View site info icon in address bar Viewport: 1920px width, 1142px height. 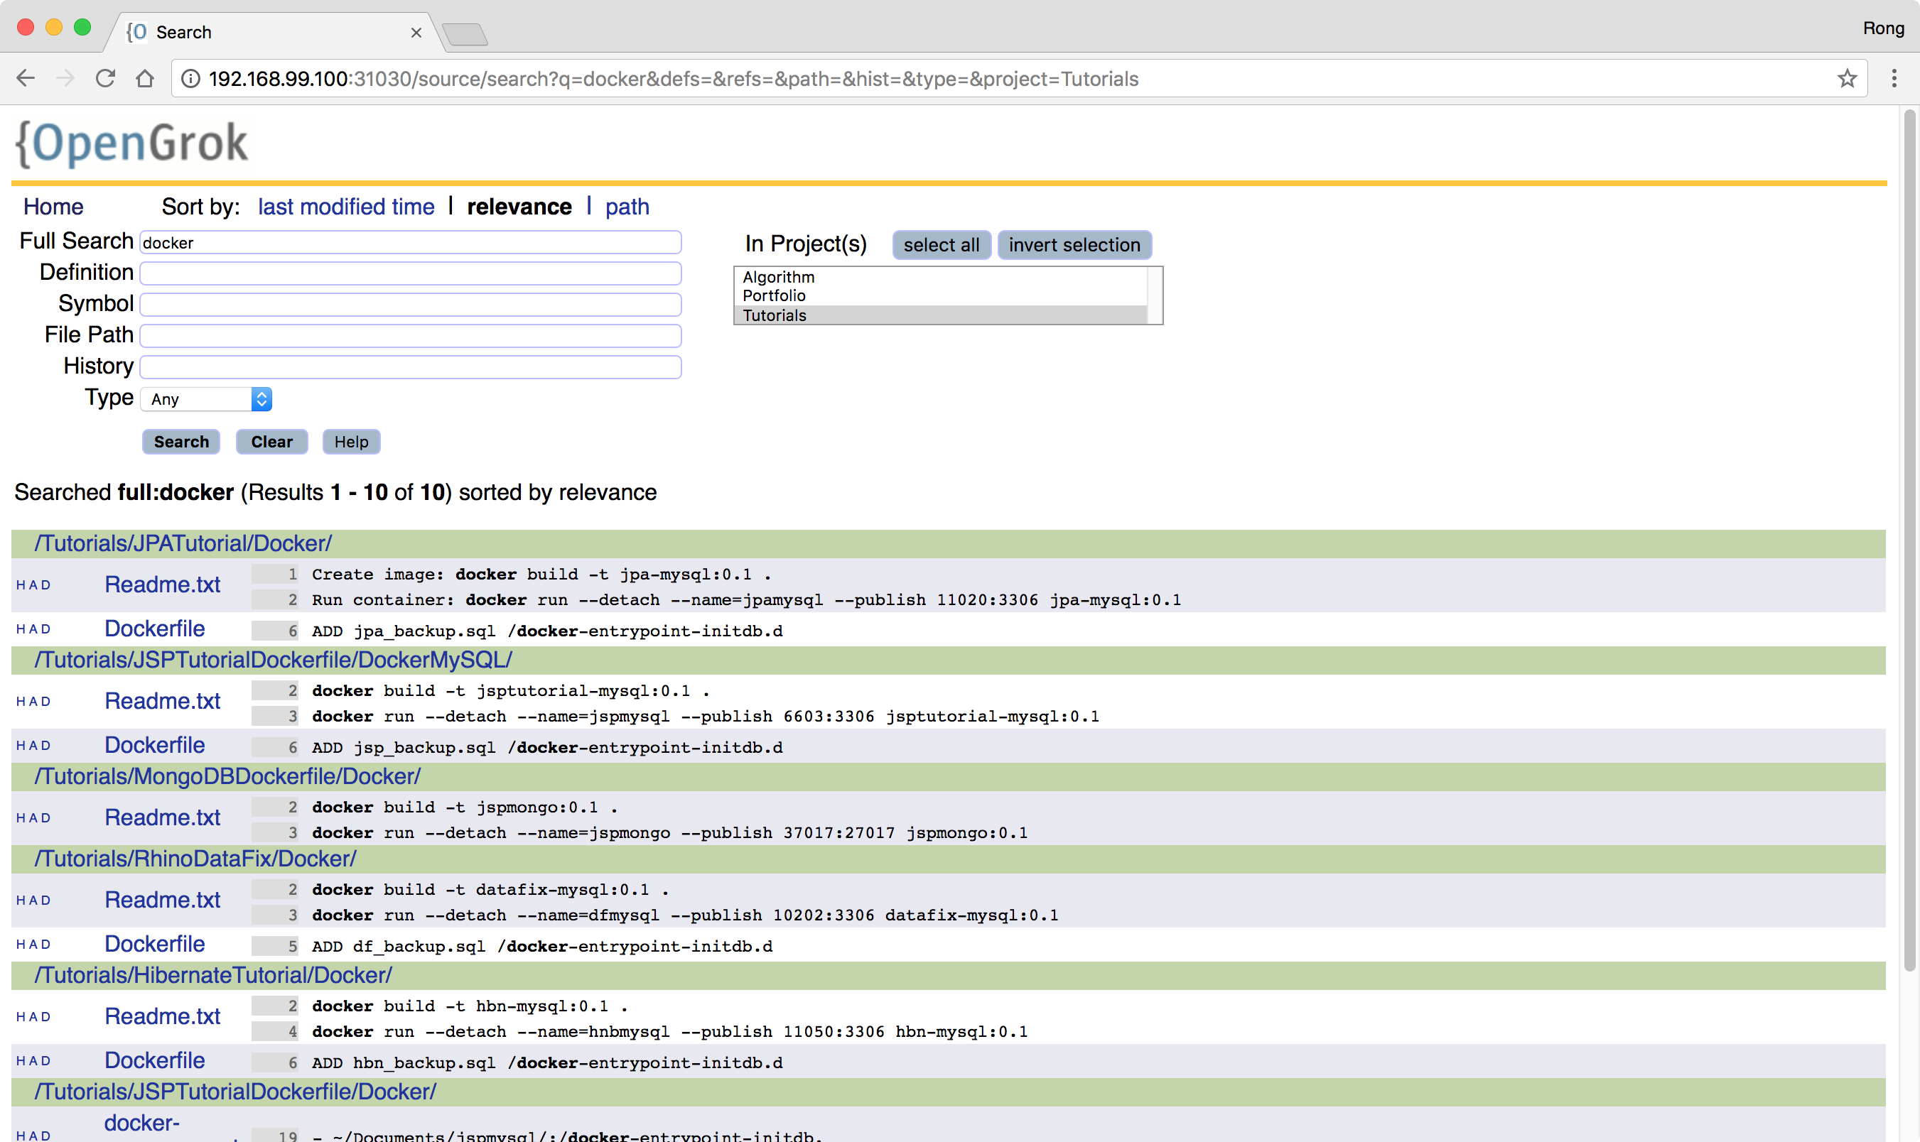click(x=191, y=79)
